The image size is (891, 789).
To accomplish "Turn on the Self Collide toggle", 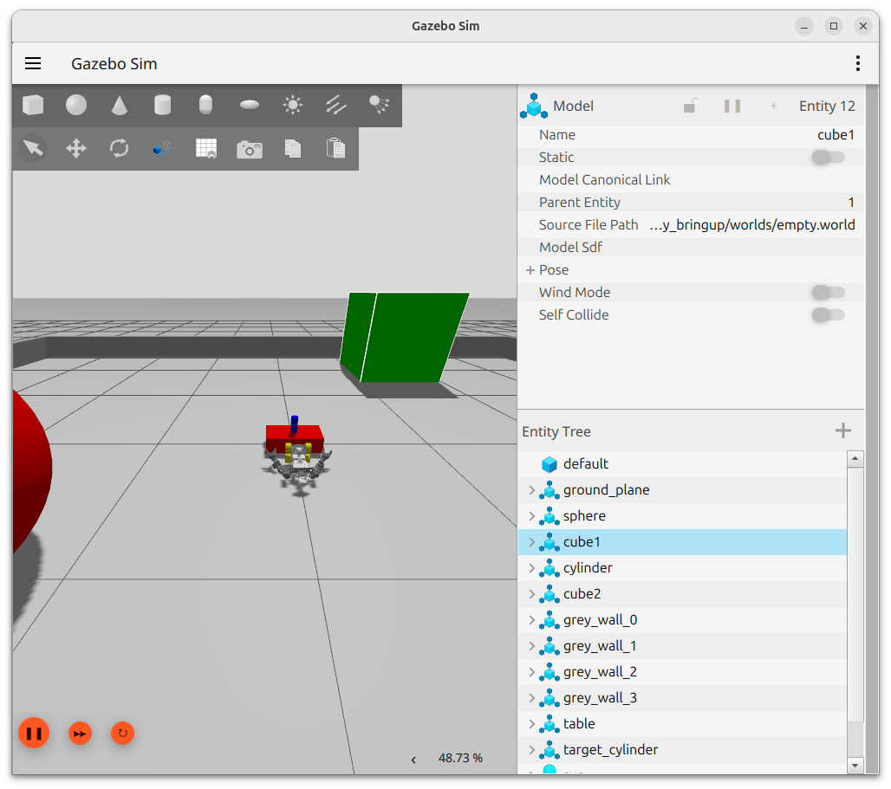I will pos(828,315).
